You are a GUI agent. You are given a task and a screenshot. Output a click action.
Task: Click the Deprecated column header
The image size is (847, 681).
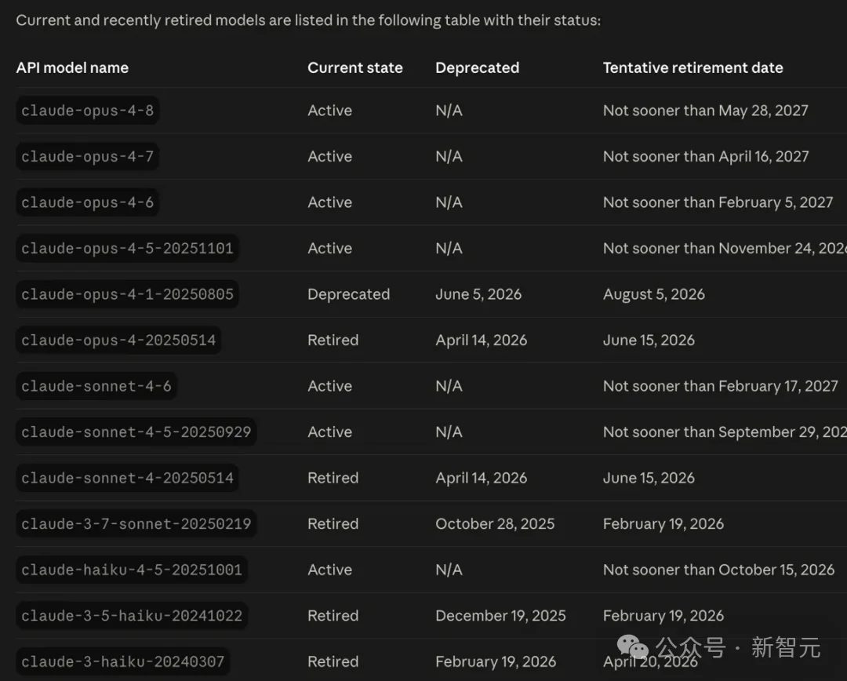pyautogui.click(x=477, y=67)
